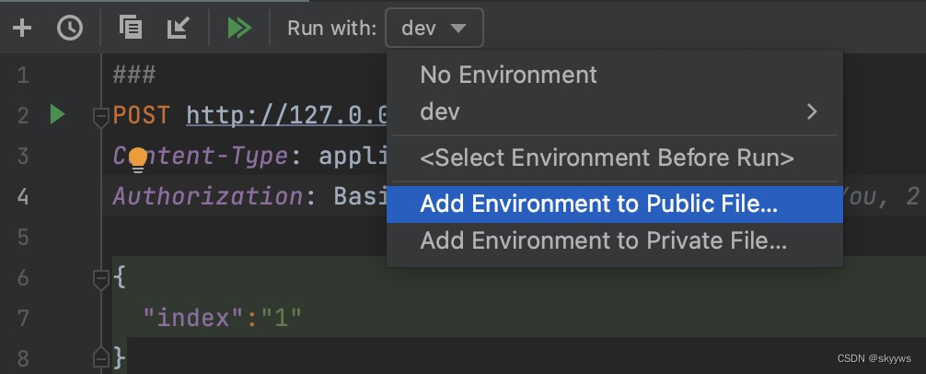
Task: Open examples via the stacked pages icon
Action: click(x=131, y=28)
